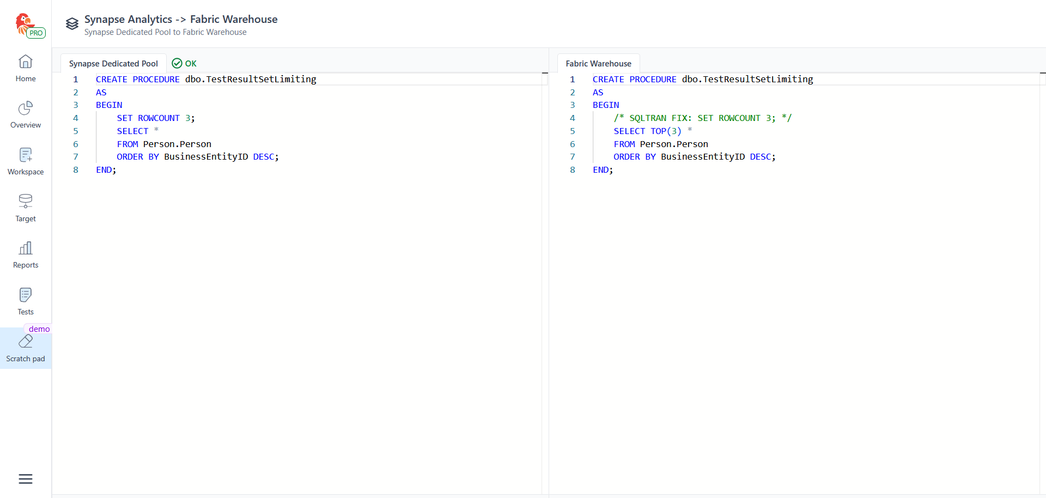Click the SQLTRAN FIX comment line

[x=702, y=118]
